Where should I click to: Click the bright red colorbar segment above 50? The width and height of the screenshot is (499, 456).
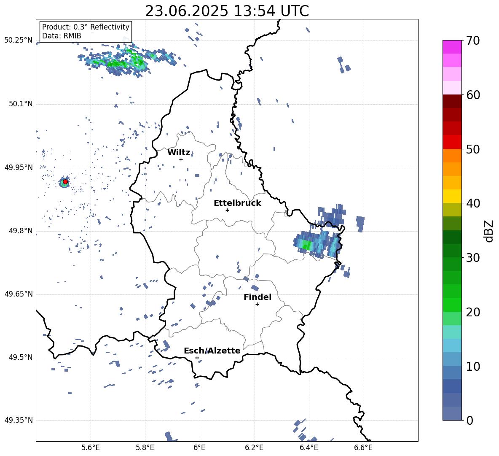click(452, 142)
